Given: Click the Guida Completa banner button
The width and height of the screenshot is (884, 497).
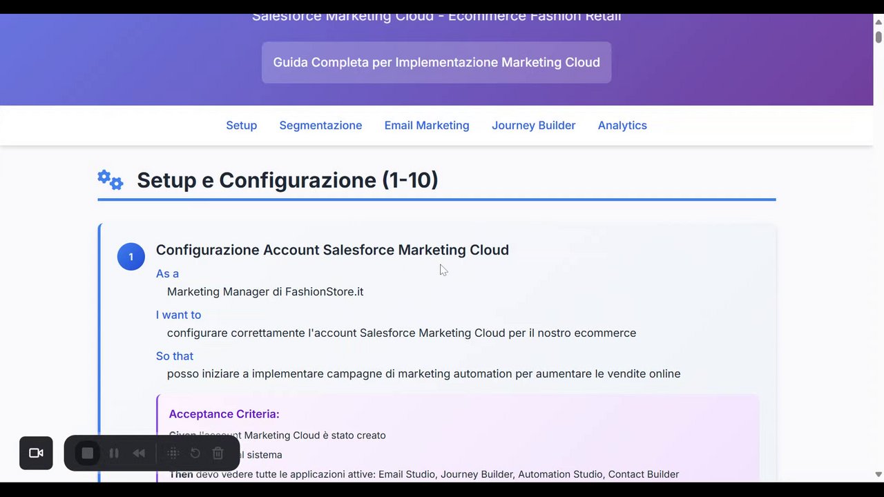Looking at the screenshot, I should (436, 63).
